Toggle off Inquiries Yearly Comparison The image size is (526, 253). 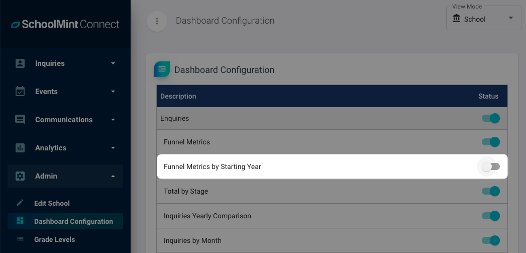click(x=491, y=216)
